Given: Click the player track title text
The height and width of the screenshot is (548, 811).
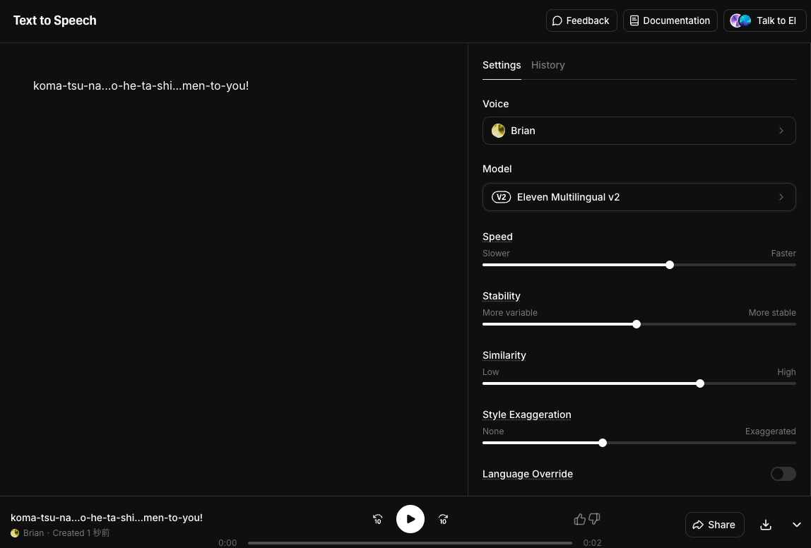Looking at the screenshot, I should point(107,518).
